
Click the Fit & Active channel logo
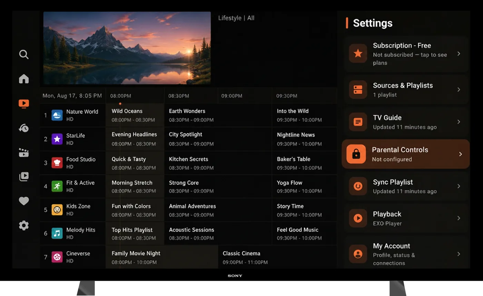pyautogui.click(x=57, y=186)
